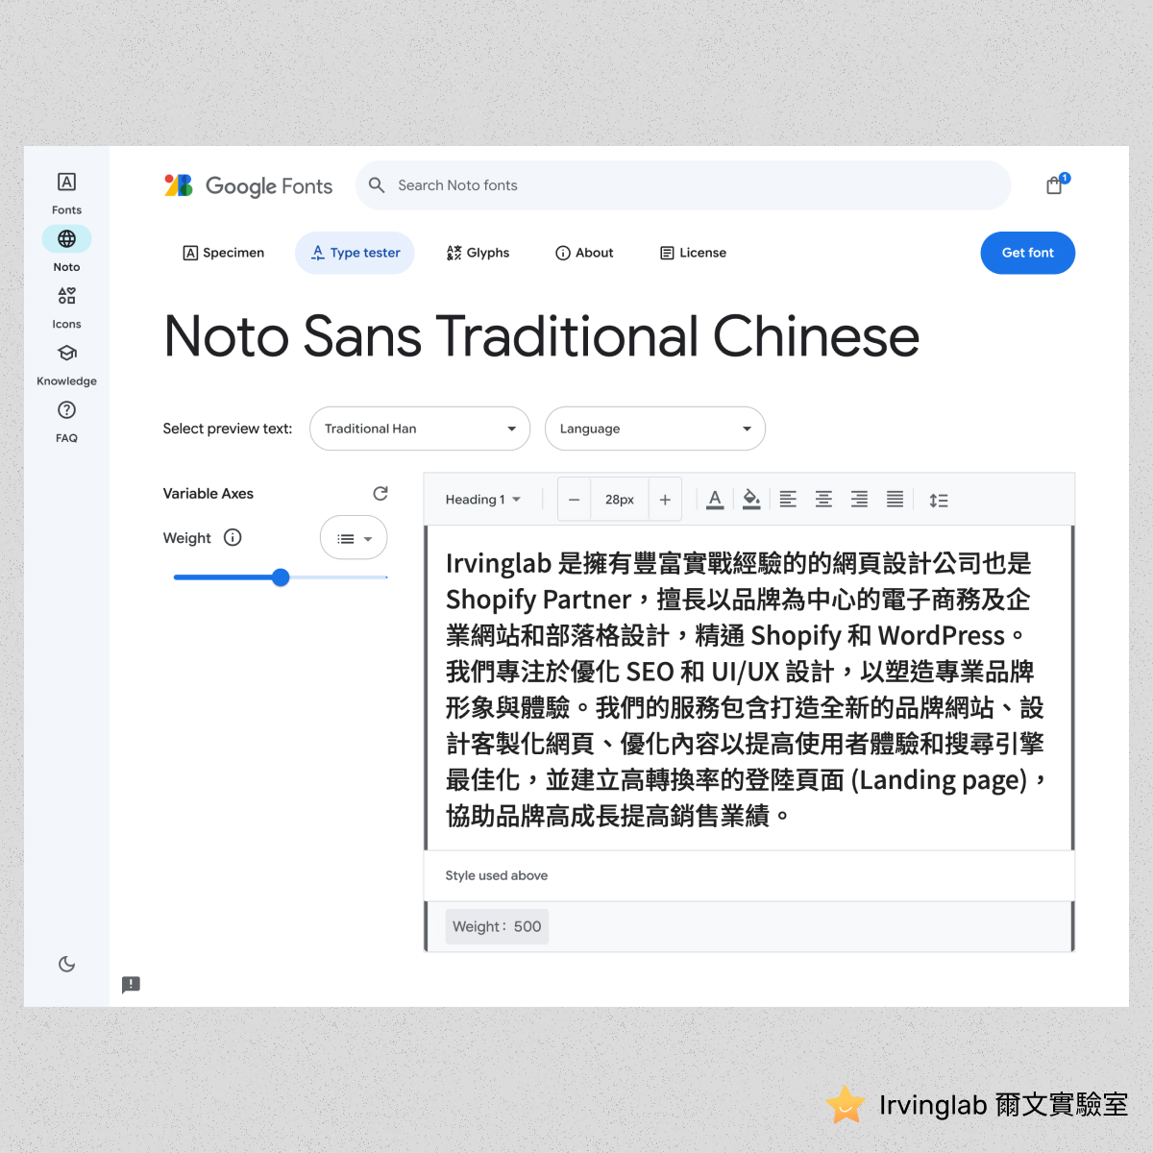Click the Google Fonts logo
The image size is (1153, 1153).
tap(248, 185)
